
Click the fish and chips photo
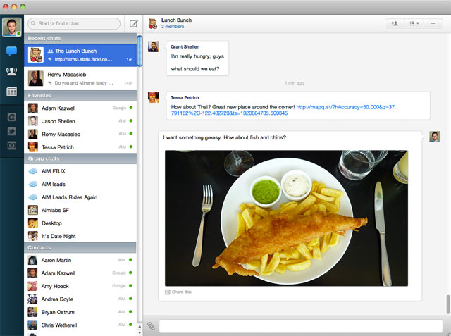(286, 217)
